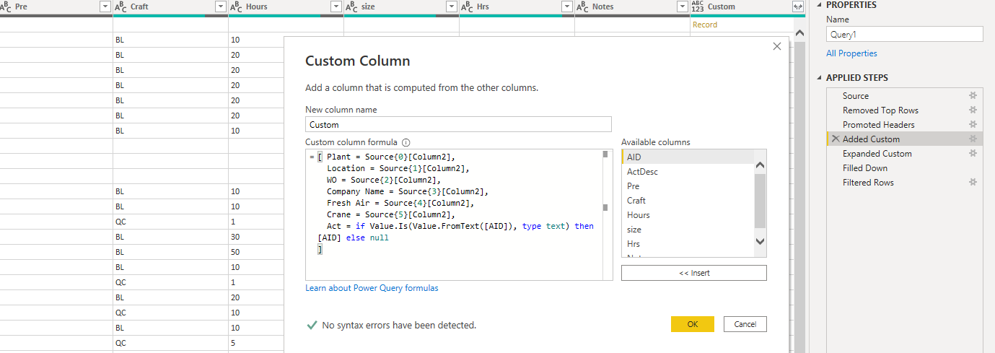Click the Record value in Custom column
The height and width of the screenshot is (353, 995).
pos(704,25)
